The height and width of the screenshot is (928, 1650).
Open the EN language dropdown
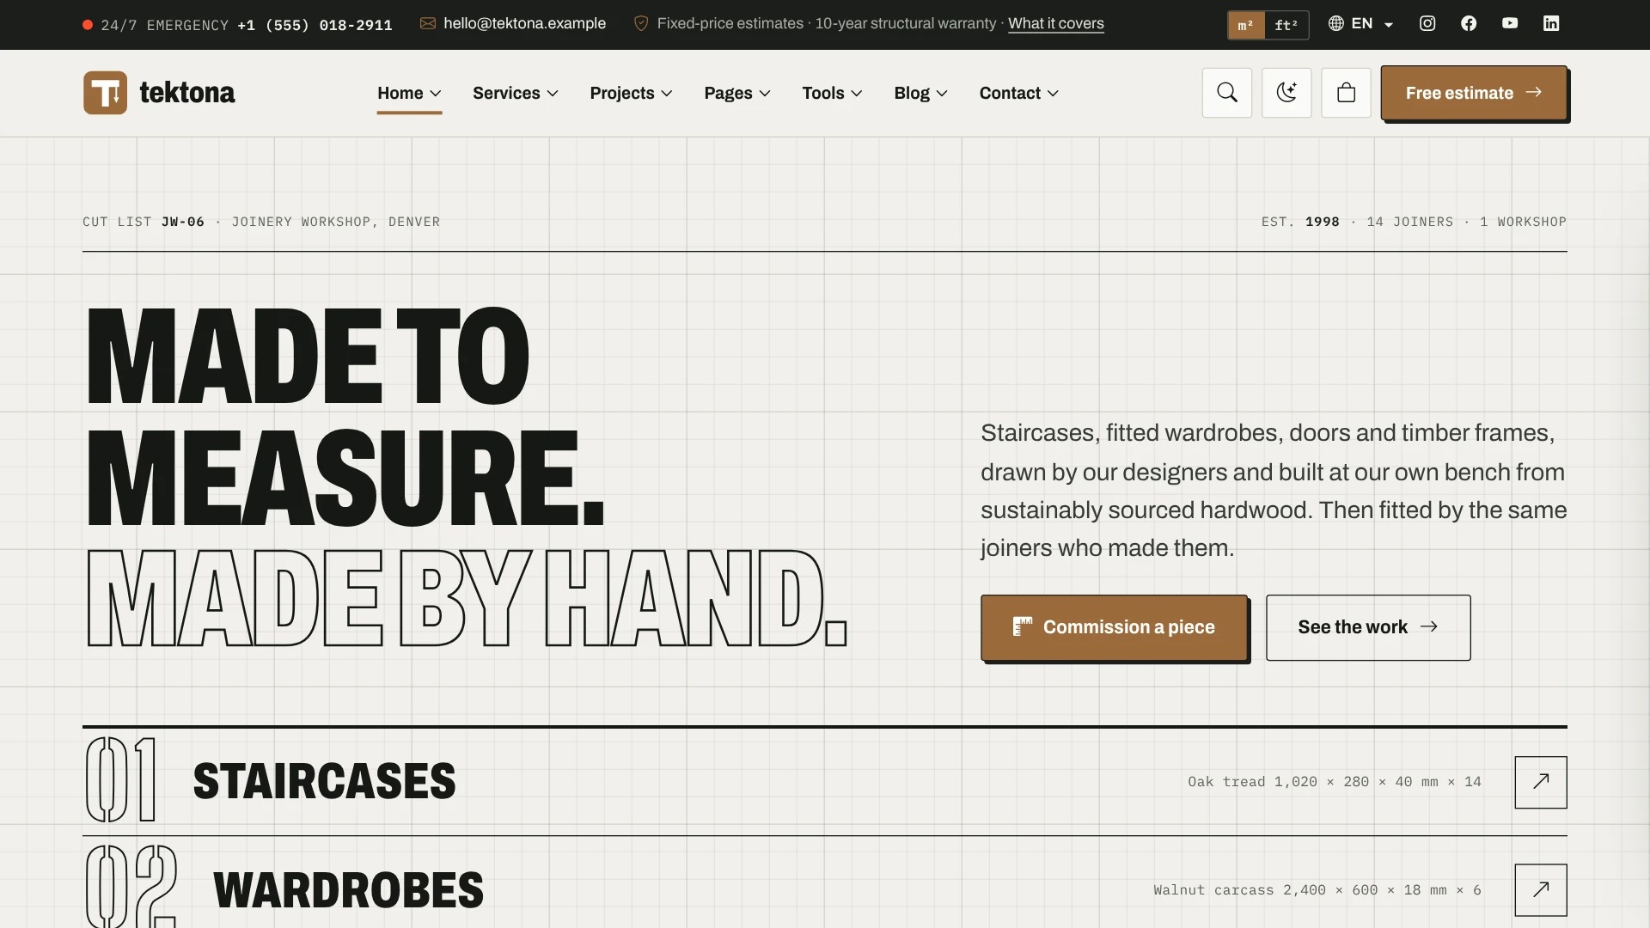[x=1361, y=24]
